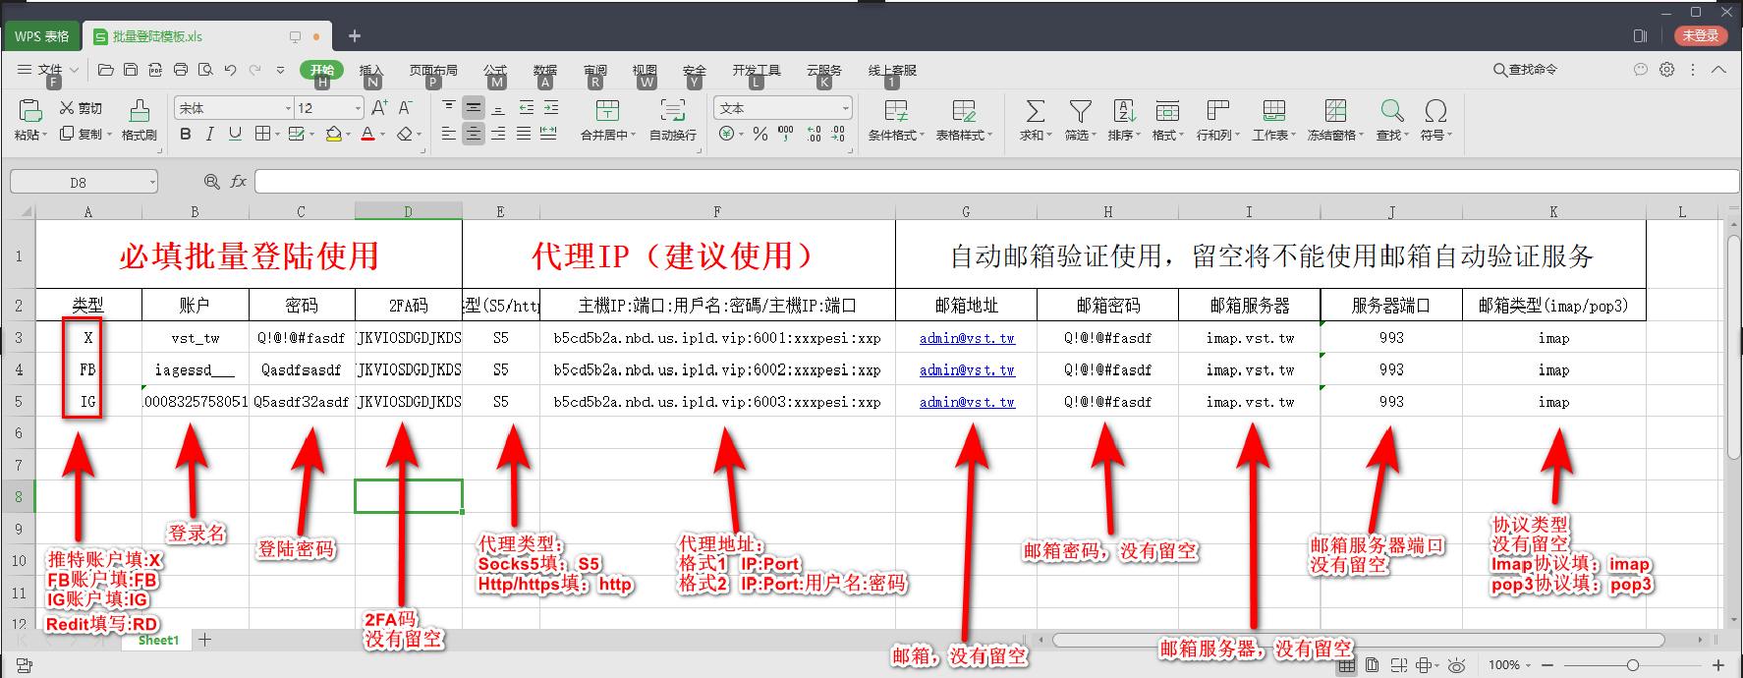Justify text alignment icon
Screen dimensions: 1743x678
pos(524,134)
